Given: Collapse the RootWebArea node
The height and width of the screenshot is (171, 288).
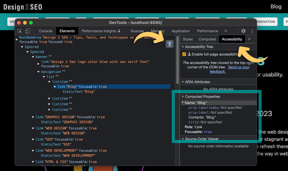Looking at the screenshot, I should pyautogui.click(x=17, y=39).
